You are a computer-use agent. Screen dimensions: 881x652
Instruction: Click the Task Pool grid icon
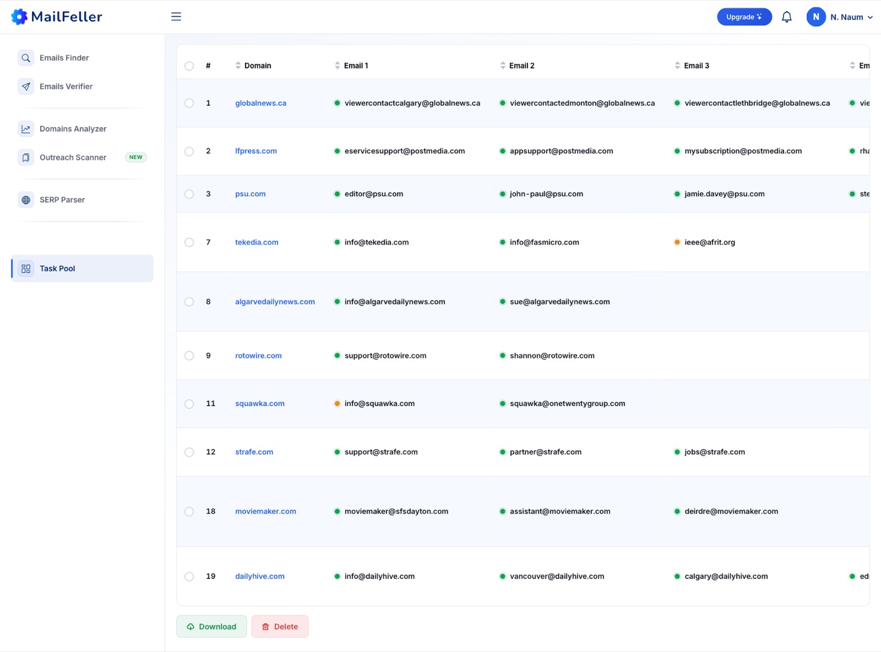tap(26, 268)
